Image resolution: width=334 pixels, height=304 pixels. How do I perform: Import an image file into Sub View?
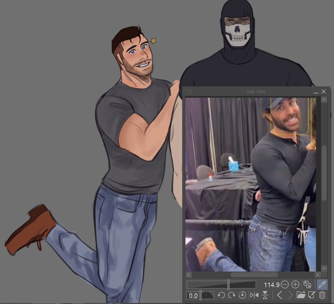coord(301,295)
